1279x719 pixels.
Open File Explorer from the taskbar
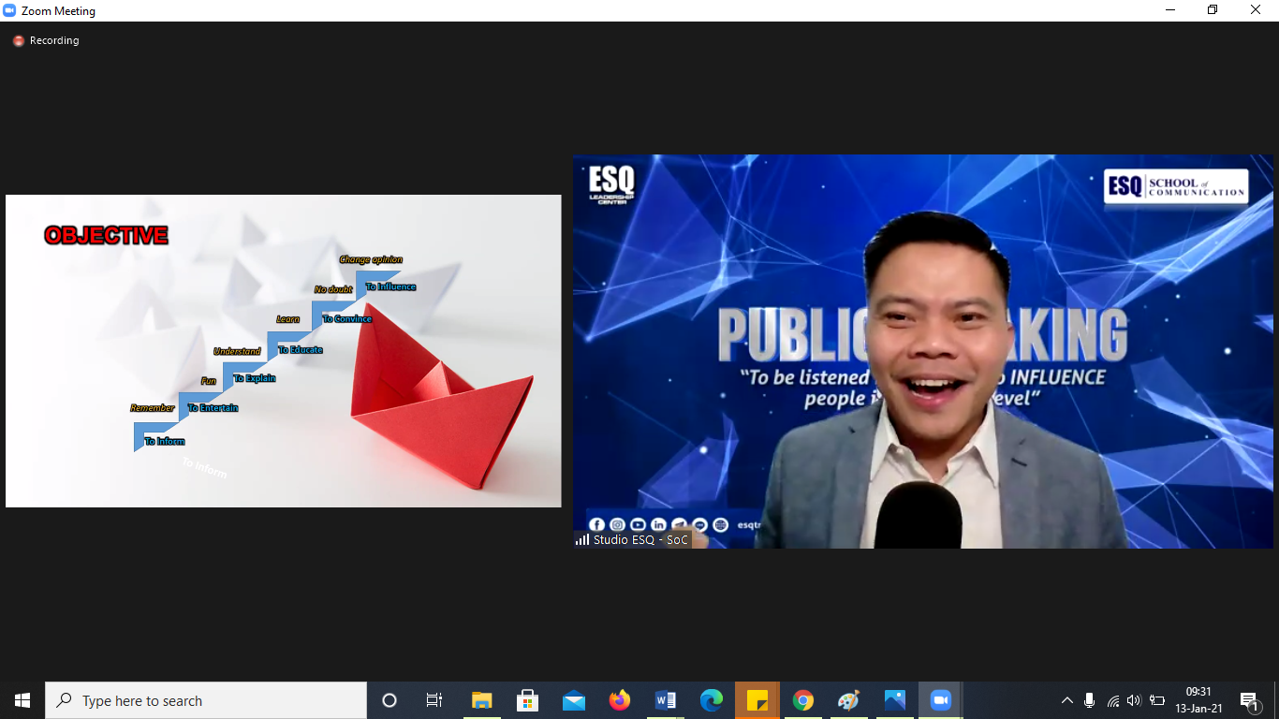pyautogui.click(x=482, y=700)
